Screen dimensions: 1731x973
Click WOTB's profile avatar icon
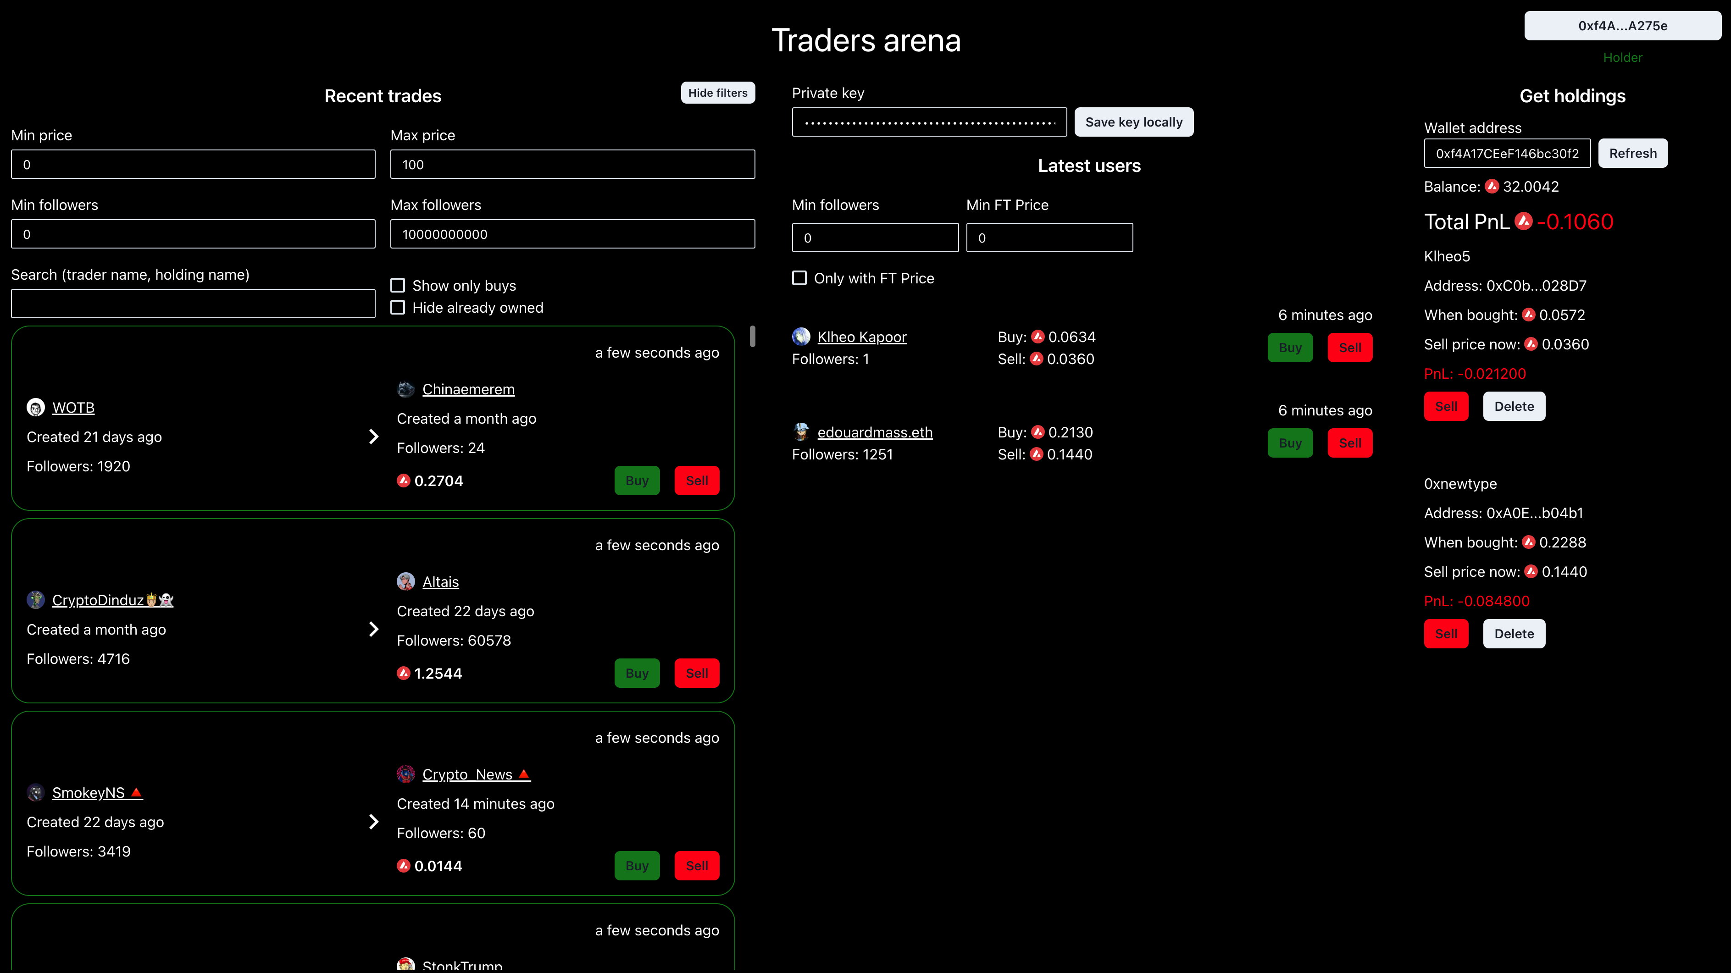coord(36,407)
